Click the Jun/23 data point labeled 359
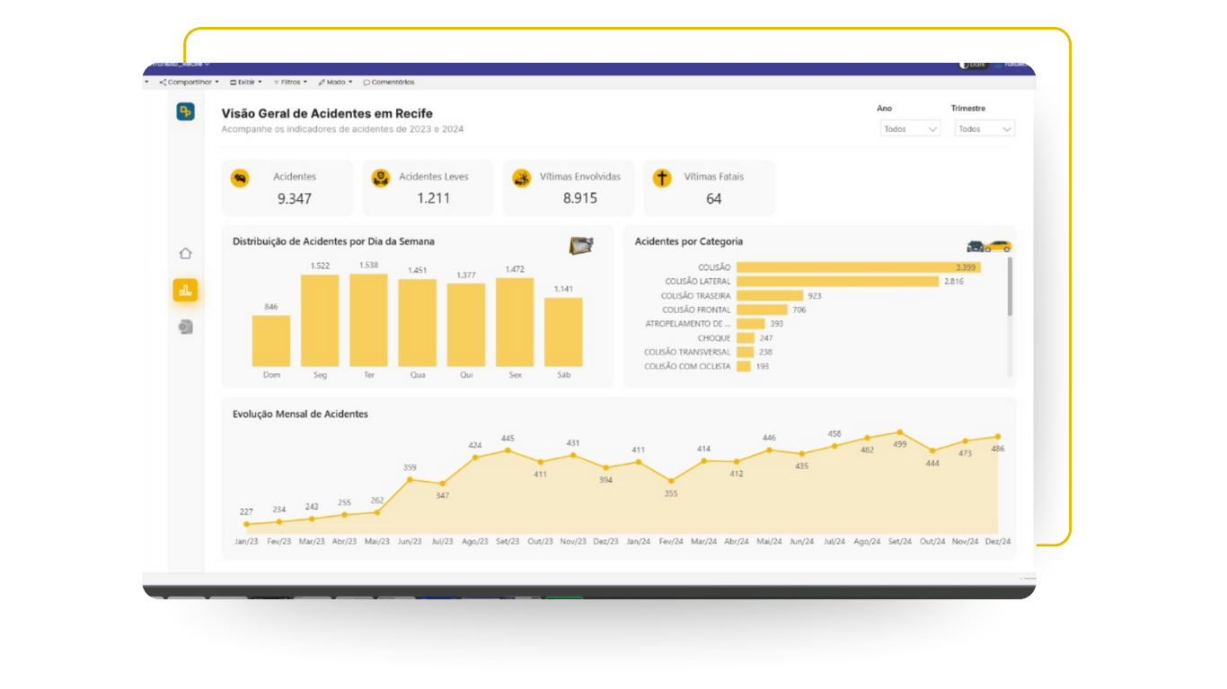 point(410,479)
